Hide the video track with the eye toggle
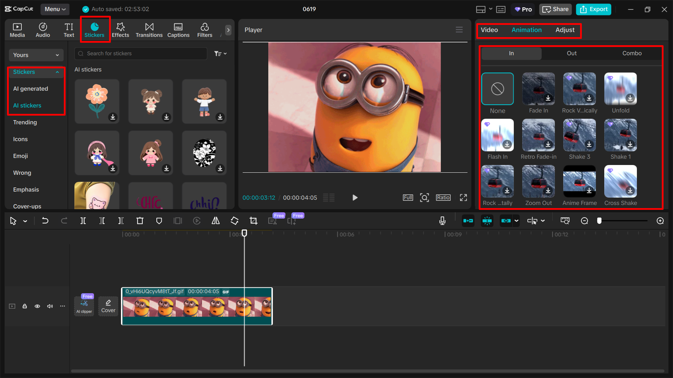 [37, 306]
